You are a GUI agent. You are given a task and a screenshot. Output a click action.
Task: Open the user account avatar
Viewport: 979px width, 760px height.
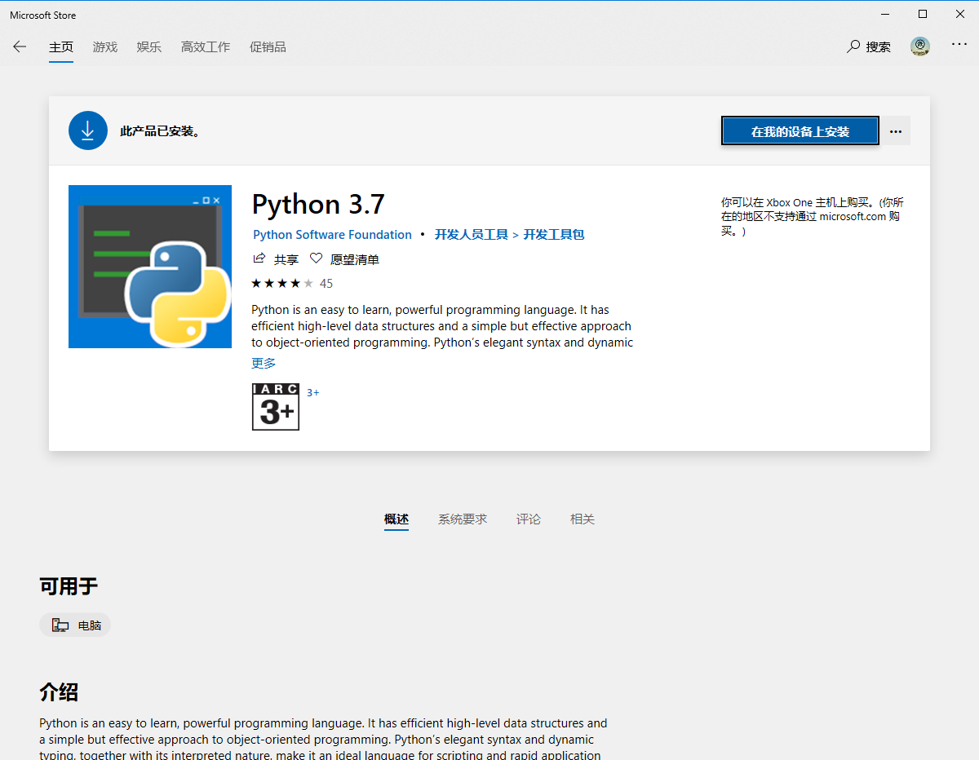[x=920, y=46]
